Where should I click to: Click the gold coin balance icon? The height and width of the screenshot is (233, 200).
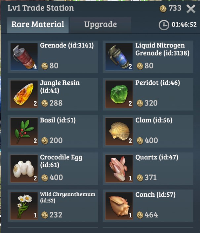[163, 9]
